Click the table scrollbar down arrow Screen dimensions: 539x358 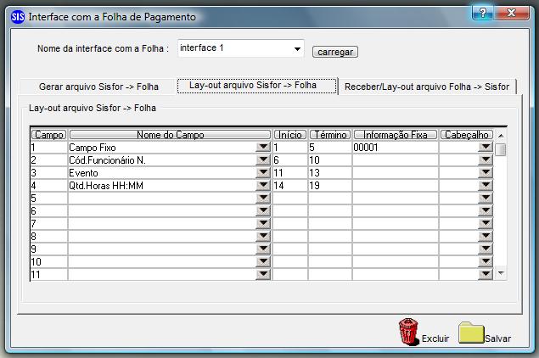point(501,273)
